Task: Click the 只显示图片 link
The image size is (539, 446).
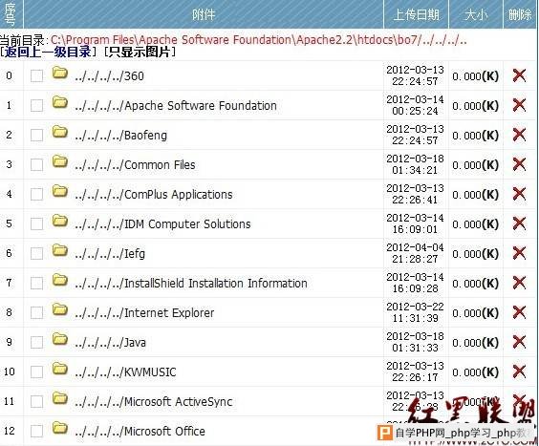Action: (x=140, y=53)
